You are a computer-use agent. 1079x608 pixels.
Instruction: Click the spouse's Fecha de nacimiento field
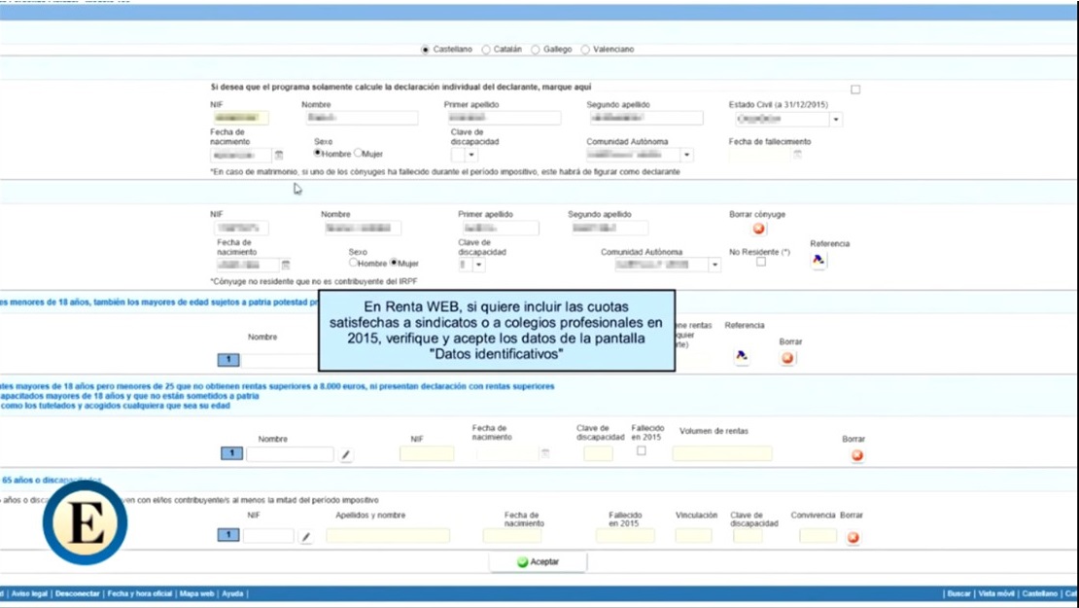[249, 265]
